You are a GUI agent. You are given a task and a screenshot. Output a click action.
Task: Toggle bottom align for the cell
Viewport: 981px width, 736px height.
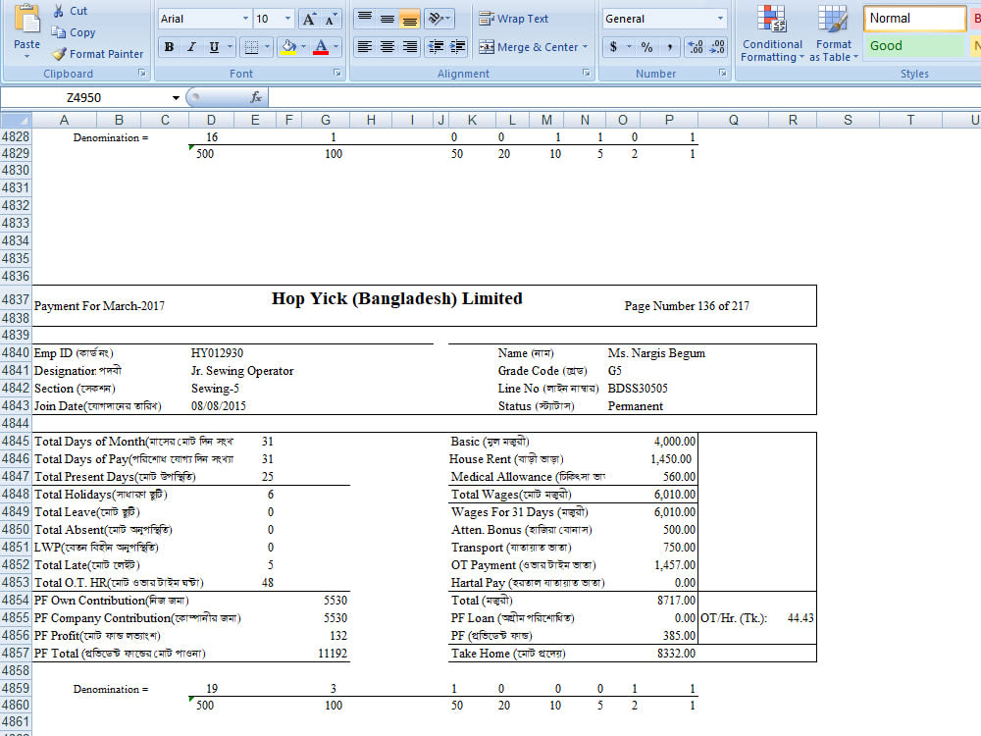click(410, 19)
